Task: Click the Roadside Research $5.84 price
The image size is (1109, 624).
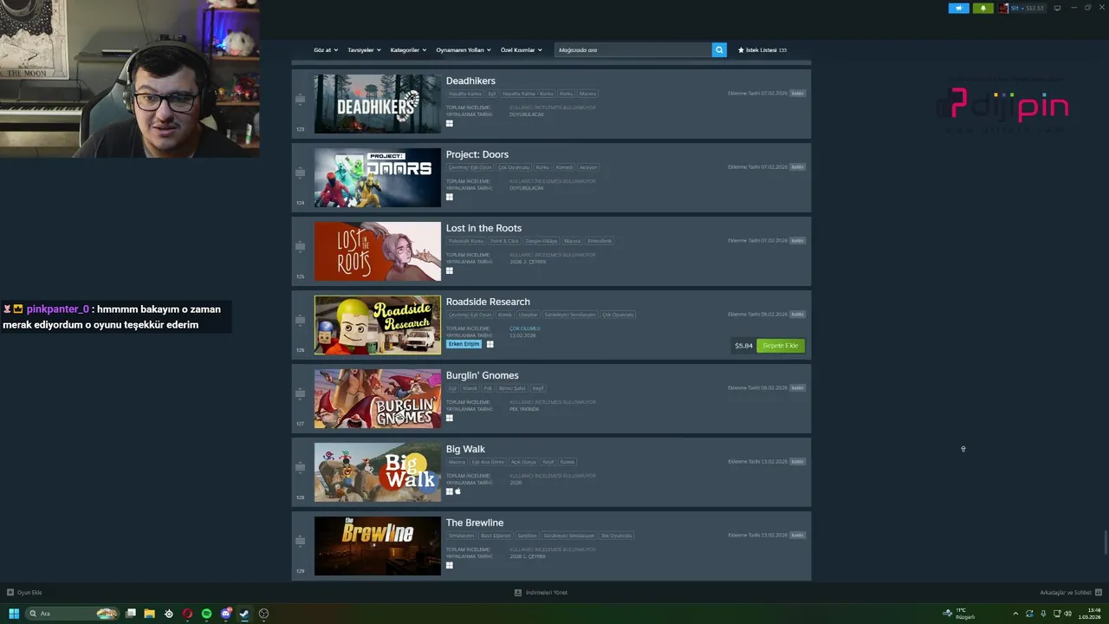Action: [743, 346]
